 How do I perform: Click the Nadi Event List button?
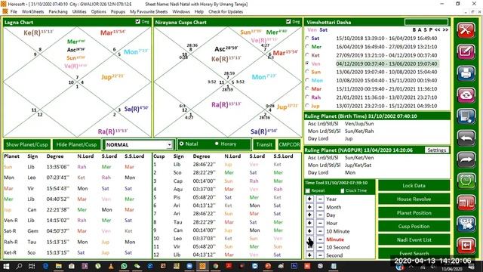tap(414, 240)
